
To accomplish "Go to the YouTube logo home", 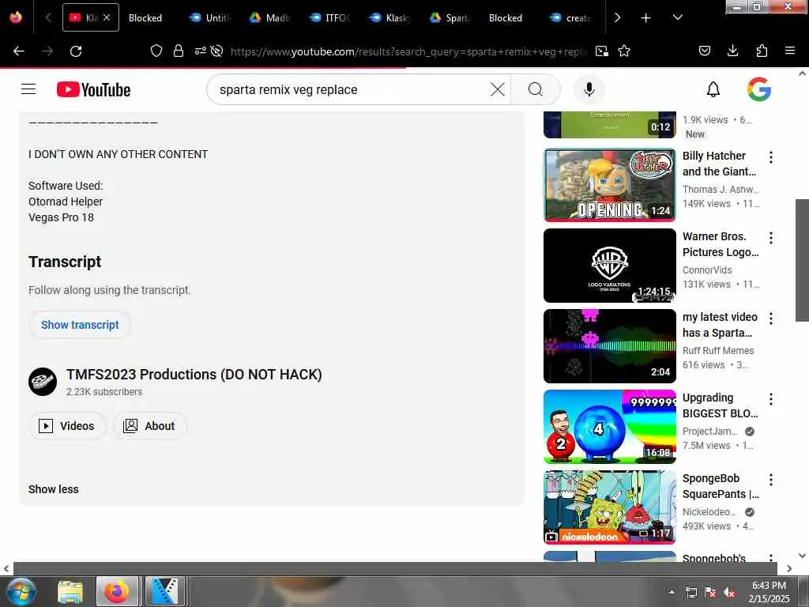I will tap(93, 89).
